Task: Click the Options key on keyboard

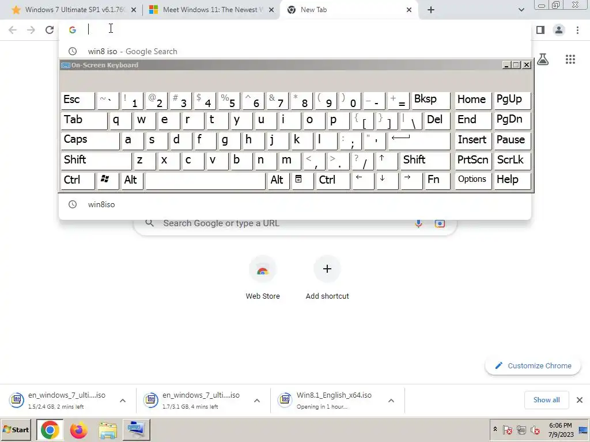Action: [473, 181]
